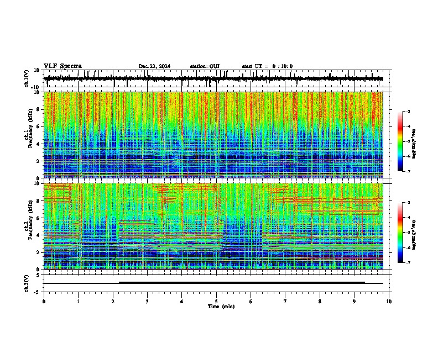Screen dimensions: 438x338
Task: Click time axis tick label "1"
Action: [78, 302]
